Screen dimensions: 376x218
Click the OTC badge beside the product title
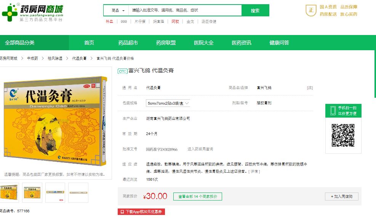coord(122,71)
